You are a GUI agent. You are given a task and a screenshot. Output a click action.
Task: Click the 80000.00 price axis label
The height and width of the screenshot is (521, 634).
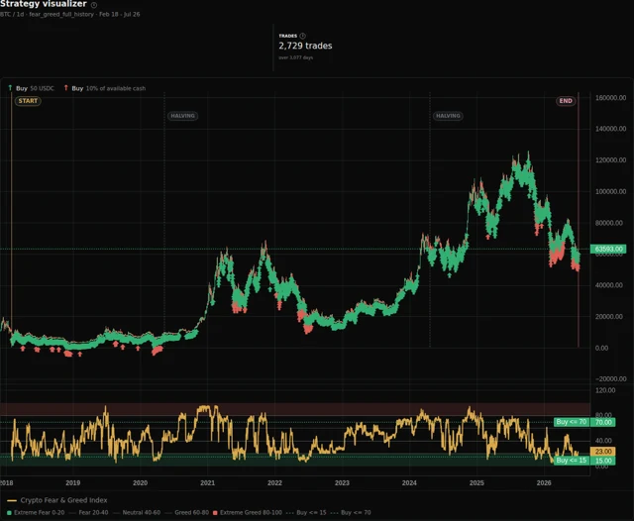point(609,223)
